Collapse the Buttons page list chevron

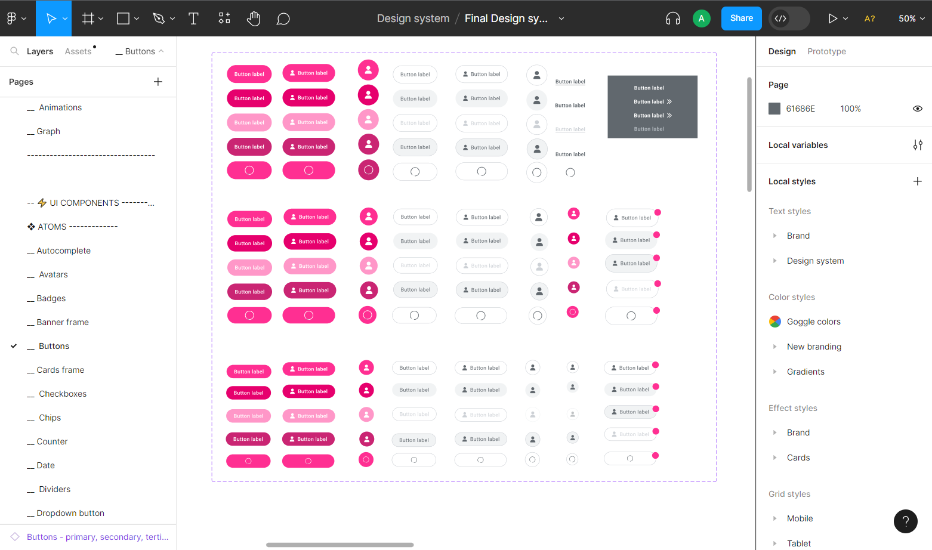161,51
